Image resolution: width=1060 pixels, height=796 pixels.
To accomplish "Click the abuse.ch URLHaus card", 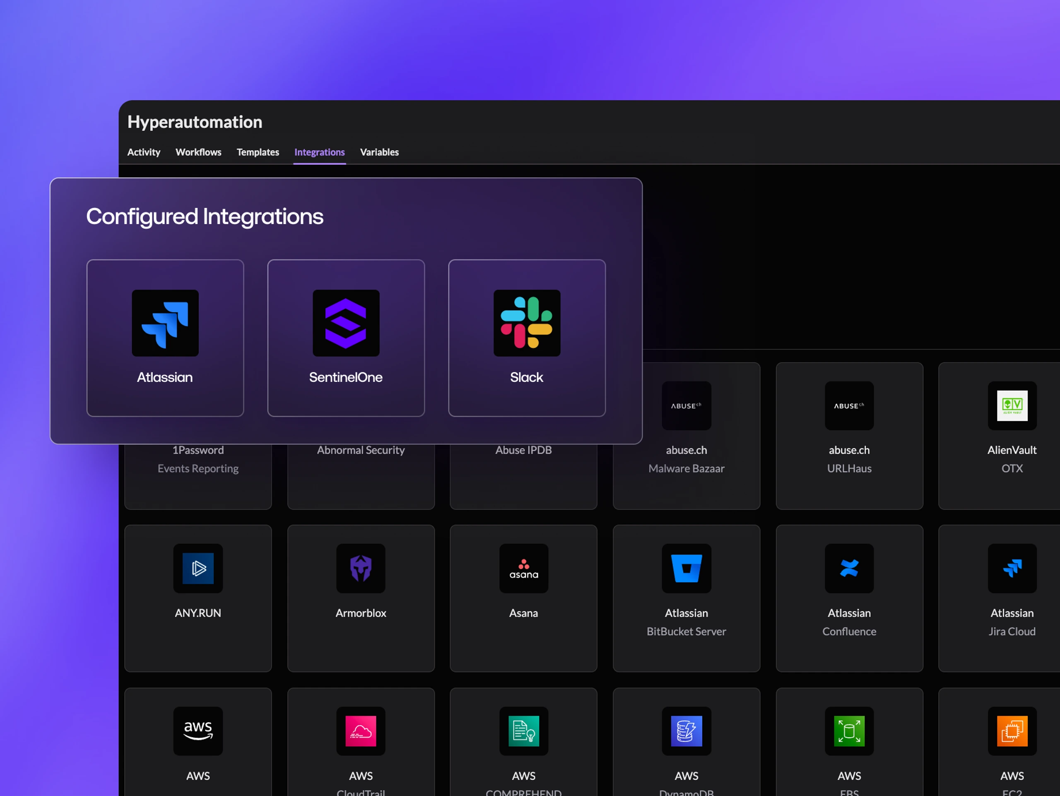I will tap(849, 436).
